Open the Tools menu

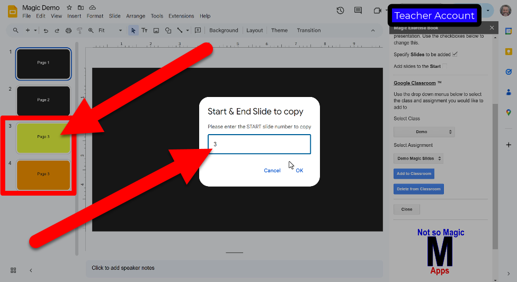click(x=157, y=16)
